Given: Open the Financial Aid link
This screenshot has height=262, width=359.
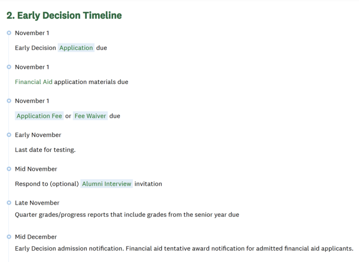Looking at the screenshot, I should [34, 82].
